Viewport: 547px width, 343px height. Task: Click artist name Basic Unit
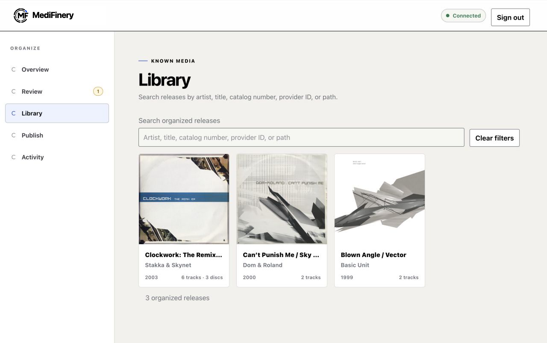point(355,265)
